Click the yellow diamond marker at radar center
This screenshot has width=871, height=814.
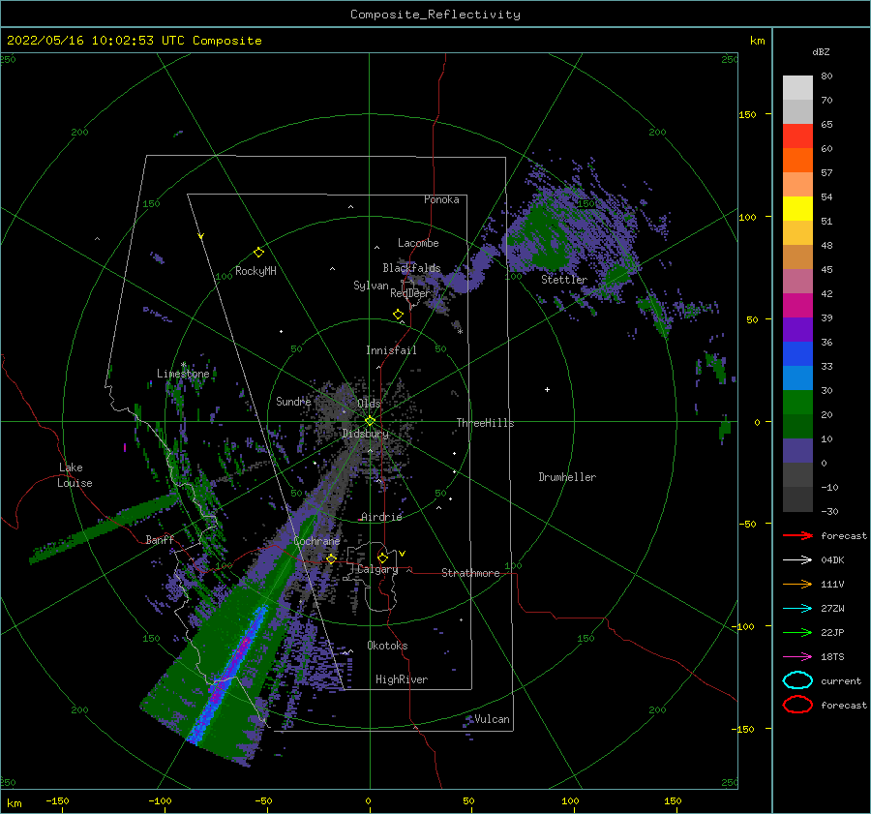point(370,421)
